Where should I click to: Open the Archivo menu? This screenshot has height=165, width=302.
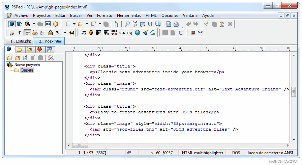click(x=21, y=16)
